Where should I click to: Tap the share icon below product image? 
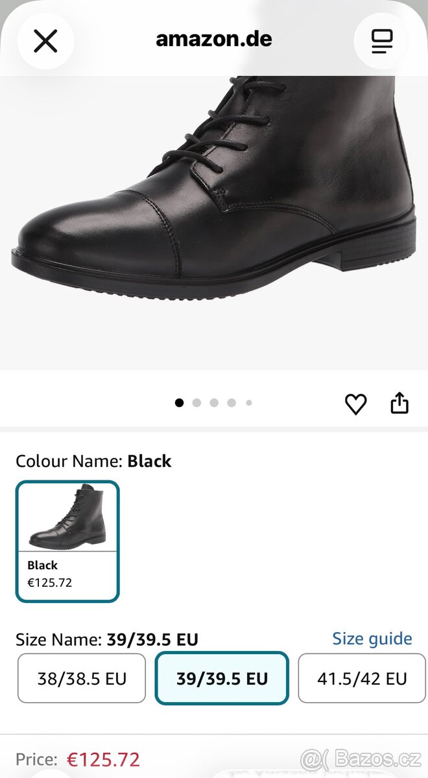pos(399,403)
